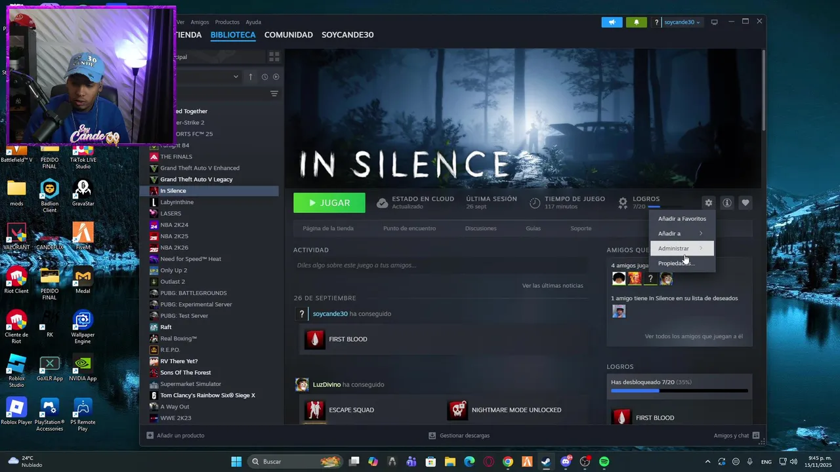The width and height of the screenshot is (840, 472).
Task: Toggle the ready-to-play filter icon
Action: [x=276, y=77]
